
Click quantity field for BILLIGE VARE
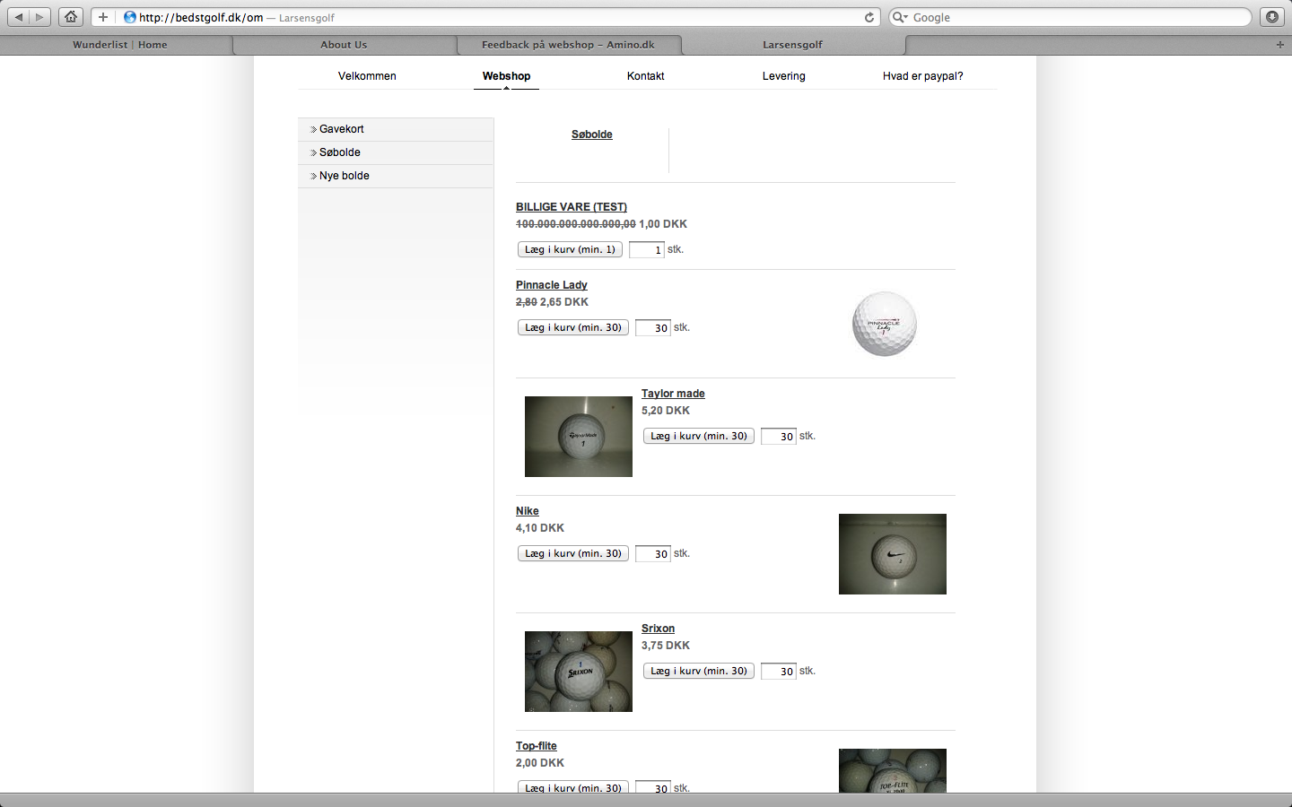pos(646,250)
